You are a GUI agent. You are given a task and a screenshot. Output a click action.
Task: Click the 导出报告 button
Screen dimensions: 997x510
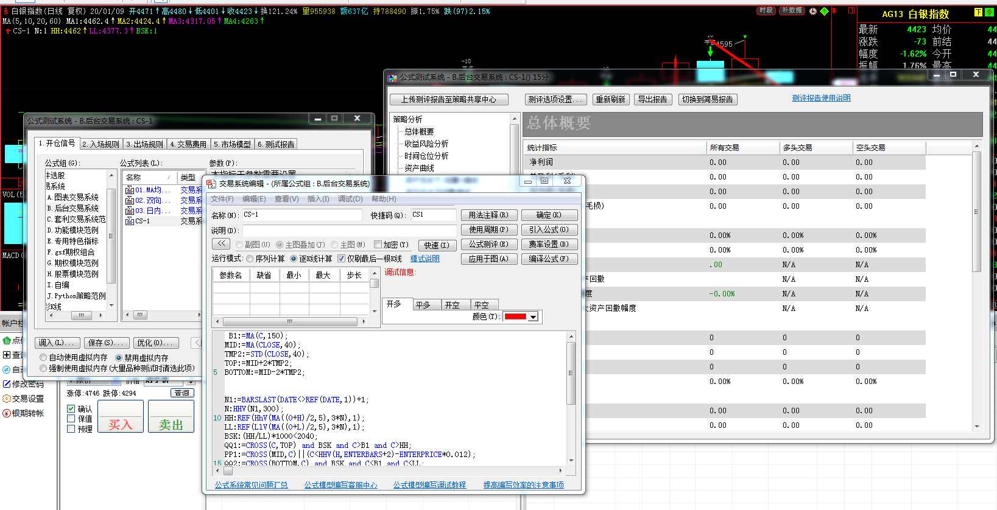point(653,99)
